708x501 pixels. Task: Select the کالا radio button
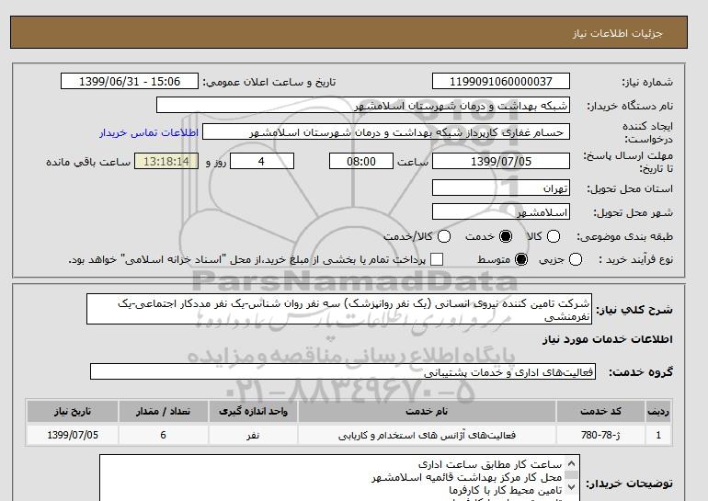point(554,236)
